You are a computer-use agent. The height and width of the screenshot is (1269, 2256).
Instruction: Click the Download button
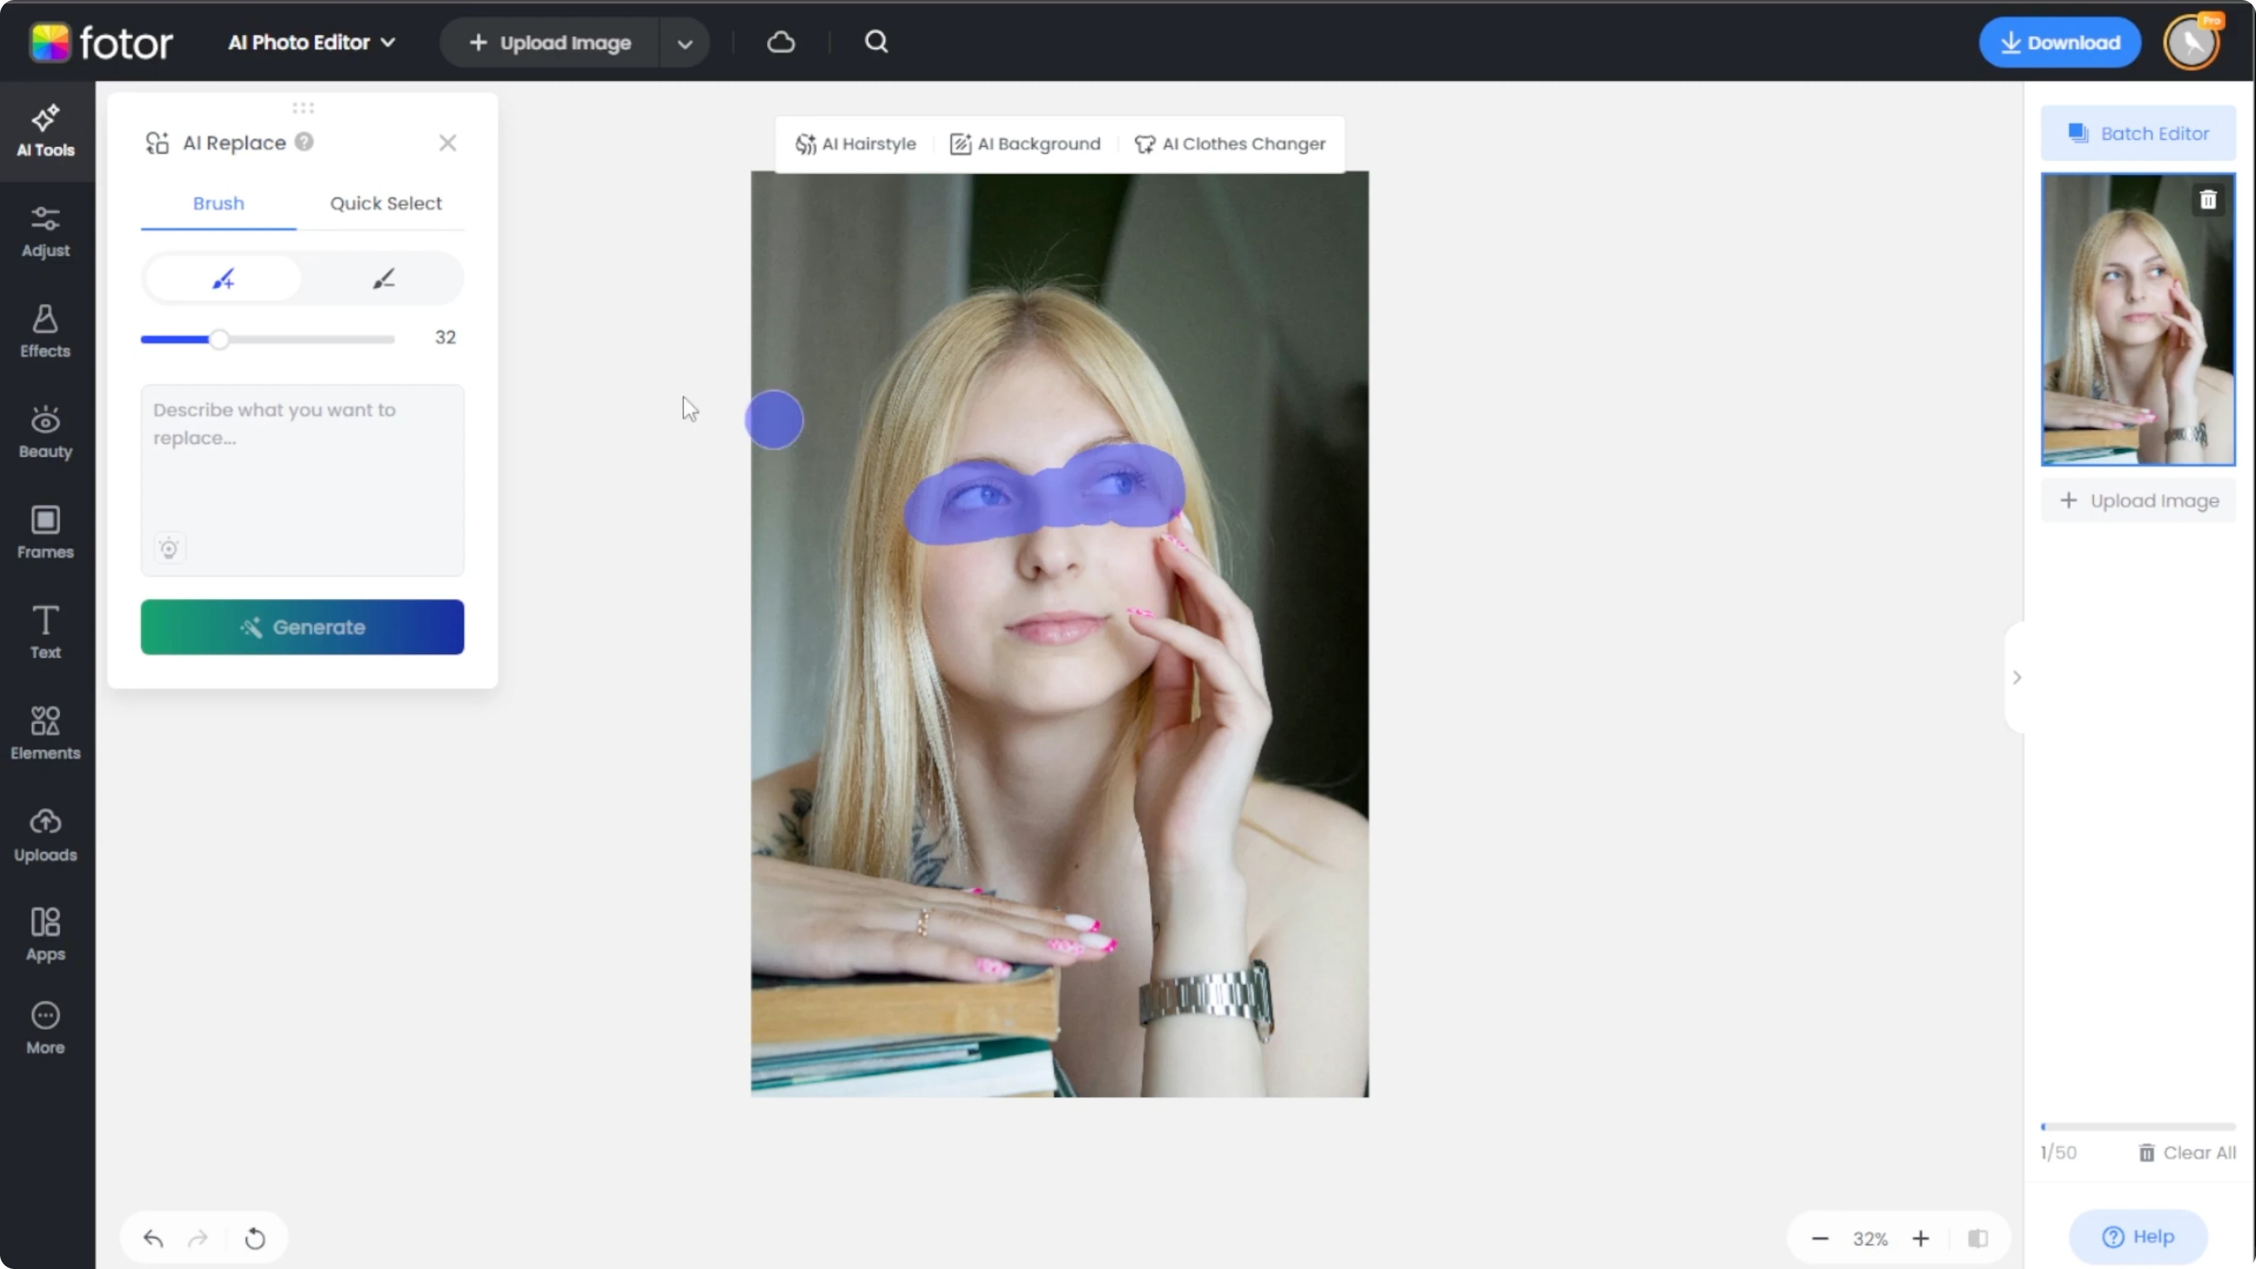(x=2060, y=42)
